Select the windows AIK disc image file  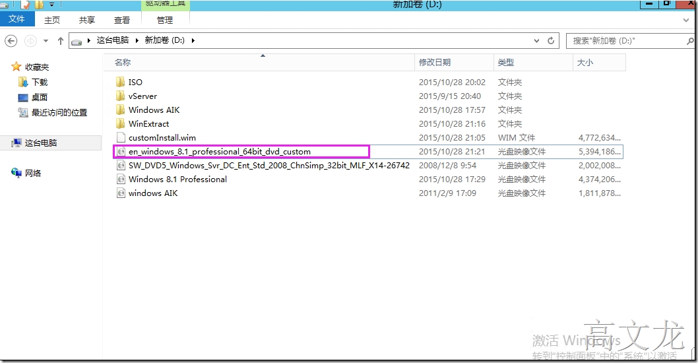153,193
